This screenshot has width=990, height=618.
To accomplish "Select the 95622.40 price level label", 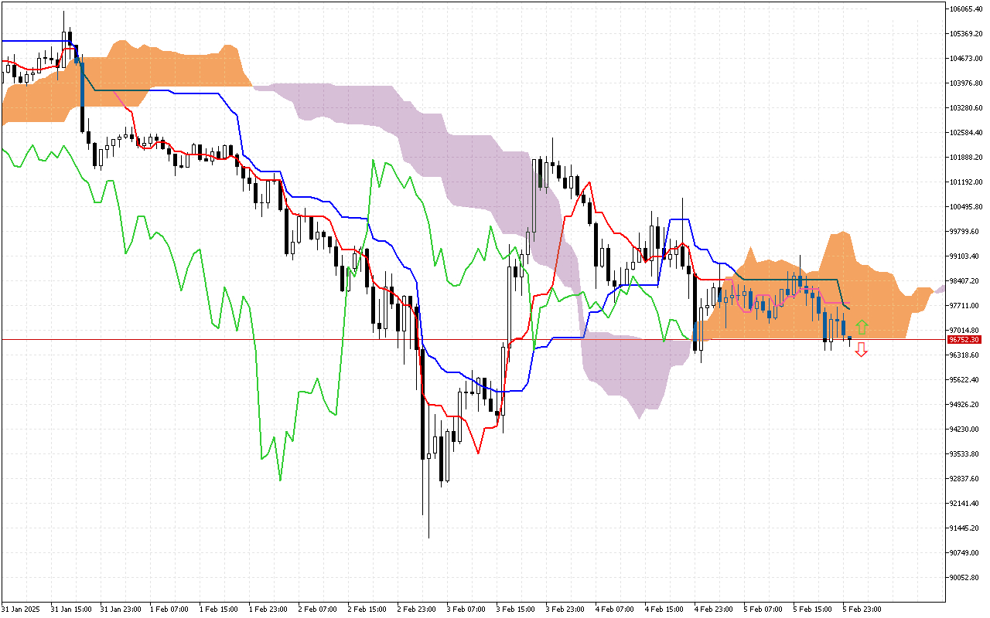I will click(965, 380).
